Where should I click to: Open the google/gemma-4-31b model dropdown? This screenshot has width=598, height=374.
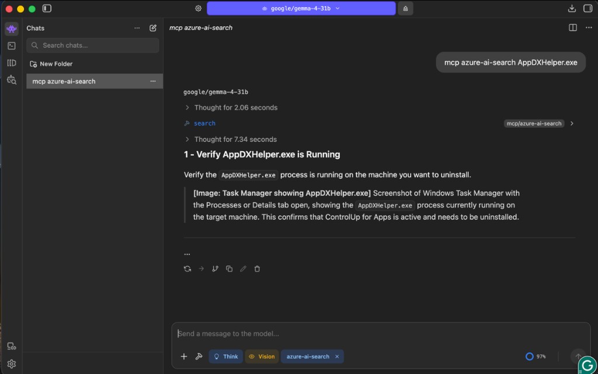click(301, 8)
